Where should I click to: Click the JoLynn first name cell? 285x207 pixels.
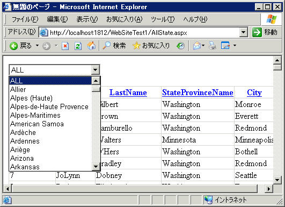point(75,175)
